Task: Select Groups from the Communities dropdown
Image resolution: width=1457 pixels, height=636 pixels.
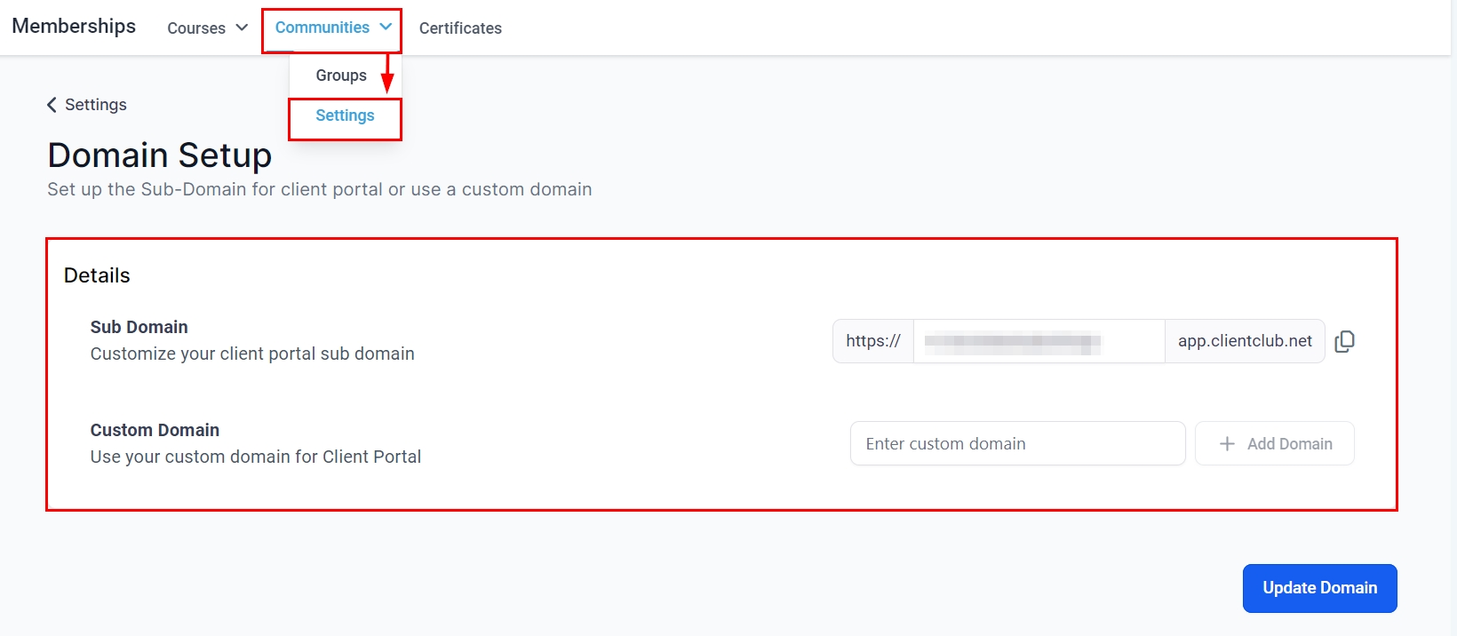Action: point(341,76)
